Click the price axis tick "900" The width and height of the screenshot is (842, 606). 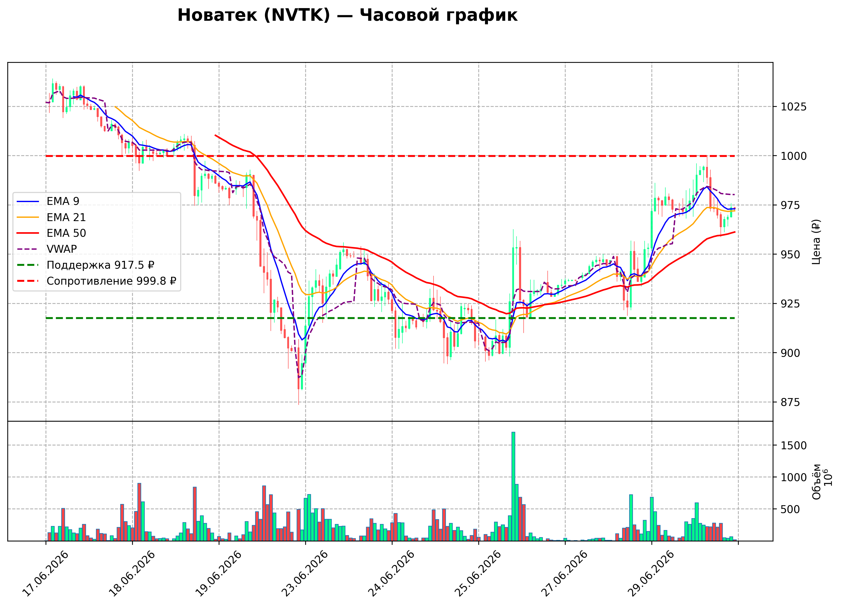coord(790,353)
